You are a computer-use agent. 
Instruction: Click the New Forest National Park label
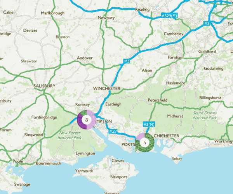(70, 135)
